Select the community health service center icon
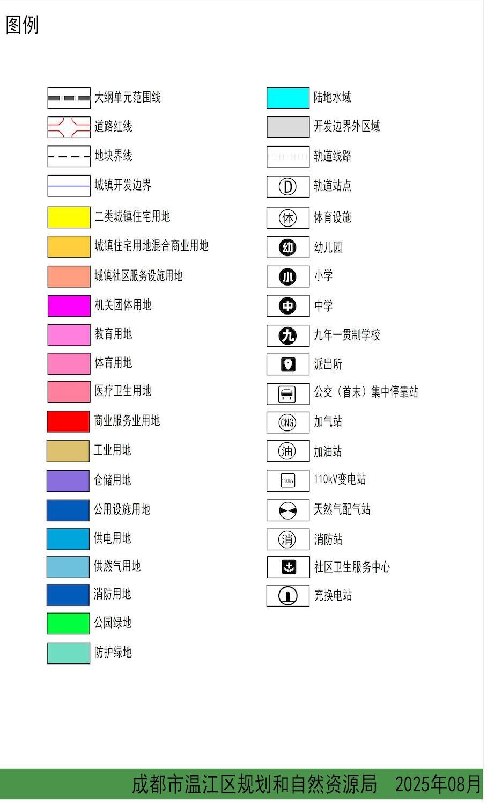The width and height of the screenshot is (487, 803). [289, 567]
